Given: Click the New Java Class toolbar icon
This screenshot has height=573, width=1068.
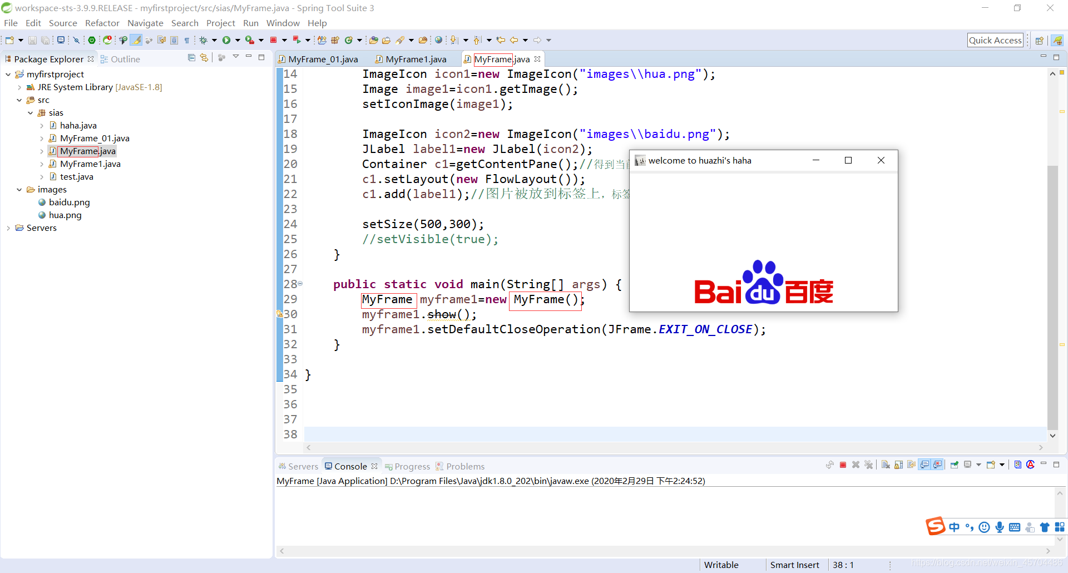Looking at the screenshot, I should coord(349,40).
